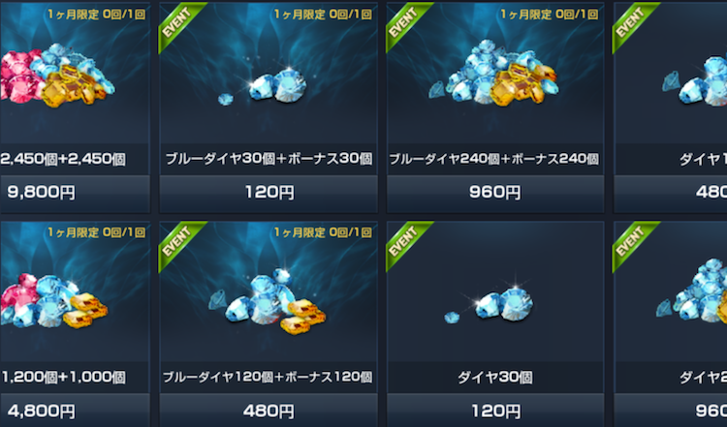The image size is (727, 427).
Task: Buy ブルーダイヤ120個 pack for 480円
Action: pyautogui.click(x=269, y=411)
